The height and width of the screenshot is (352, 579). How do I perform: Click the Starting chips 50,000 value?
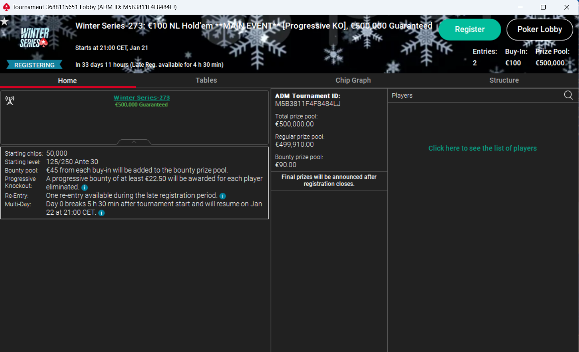click(57, 153)
